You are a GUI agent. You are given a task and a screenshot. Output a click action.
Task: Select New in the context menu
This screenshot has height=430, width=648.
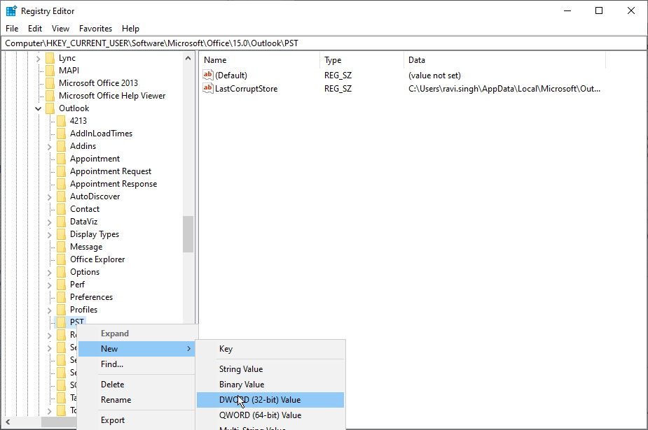(137, 349)
